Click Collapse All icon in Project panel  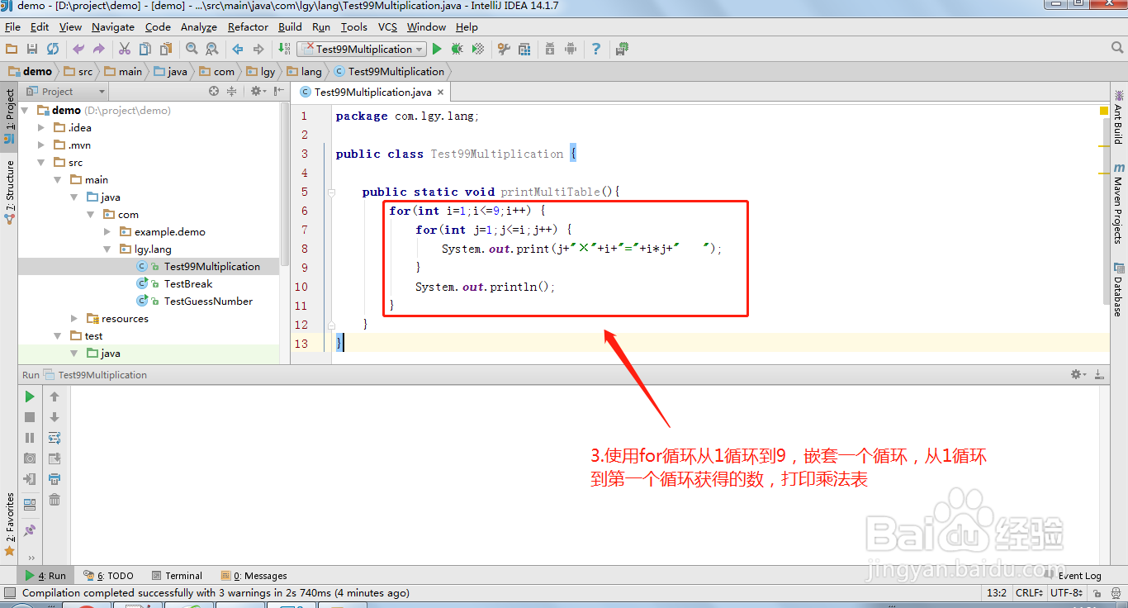coord(232,92)
